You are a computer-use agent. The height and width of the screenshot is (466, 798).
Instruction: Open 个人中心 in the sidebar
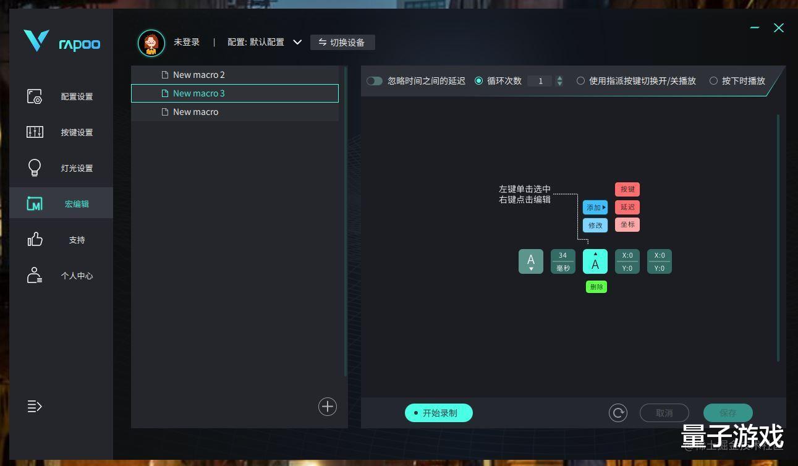click(62, 275)
